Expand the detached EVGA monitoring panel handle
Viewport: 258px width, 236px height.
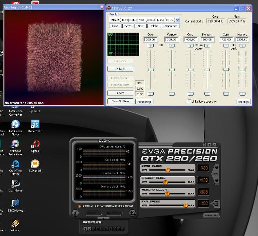tap(104, 218)
